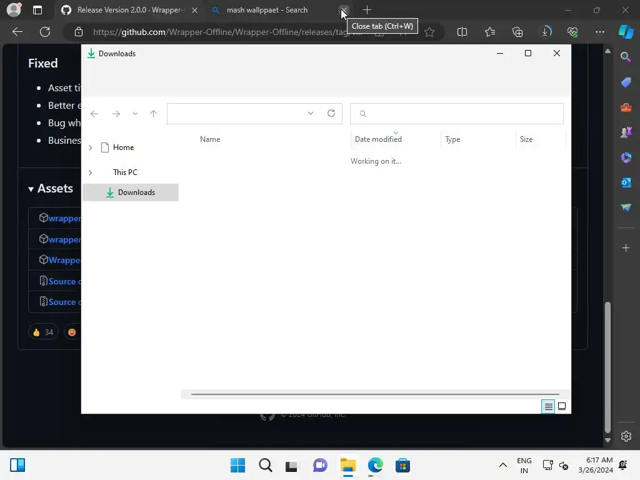Expand the Explorer address history dropdown
The height and width of the screenshot is (480, 640).
pos(311,114)
